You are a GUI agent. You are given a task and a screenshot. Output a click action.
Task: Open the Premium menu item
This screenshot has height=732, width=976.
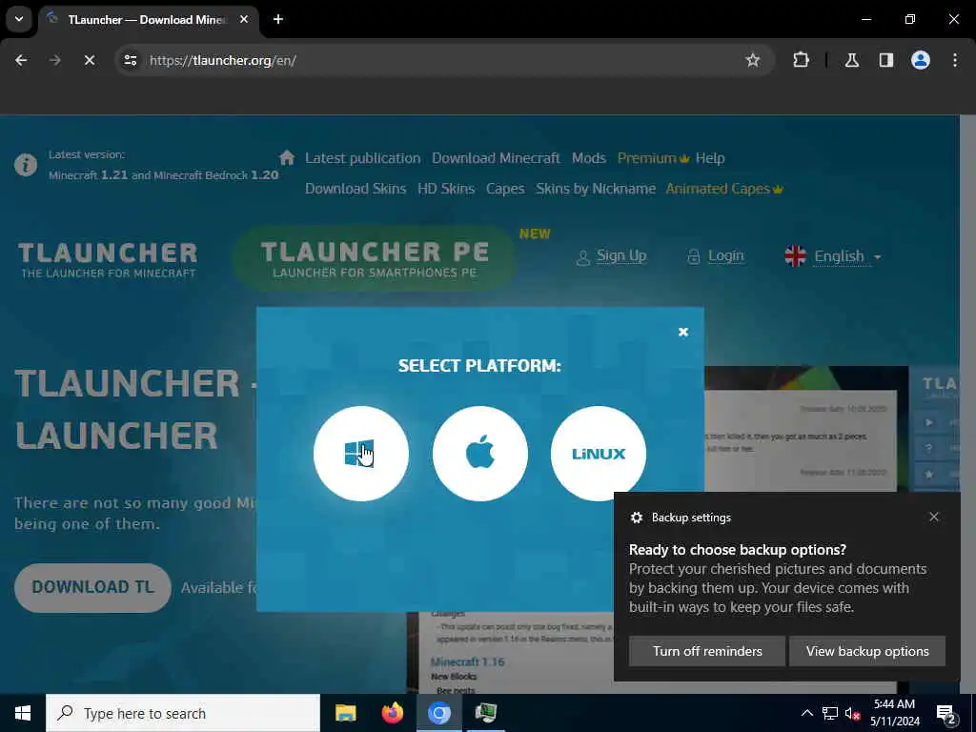(x=653, y=158)
